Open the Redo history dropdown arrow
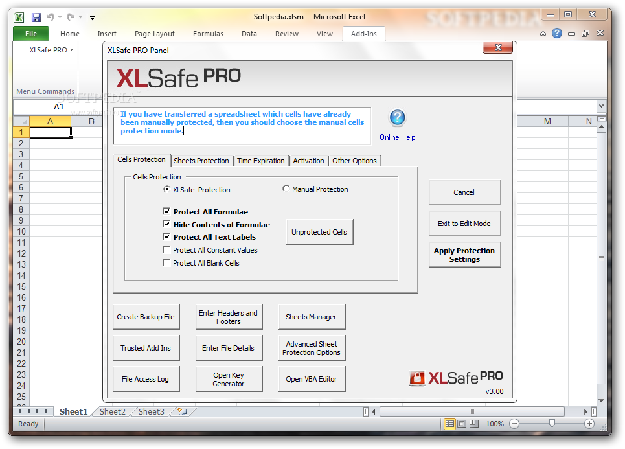This screenshot has width=625, height=449. click(x=80, y=17)
